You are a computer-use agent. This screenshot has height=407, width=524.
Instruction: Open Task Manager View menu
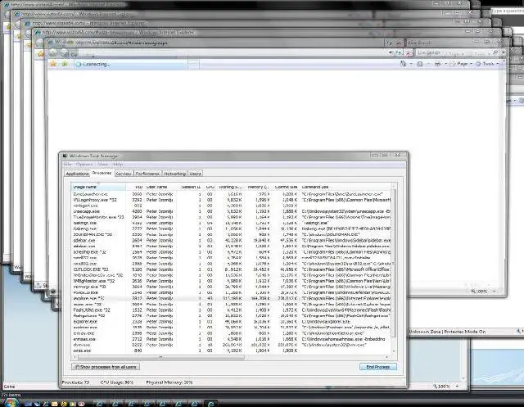pyautogui.click(x=103, y=164)
